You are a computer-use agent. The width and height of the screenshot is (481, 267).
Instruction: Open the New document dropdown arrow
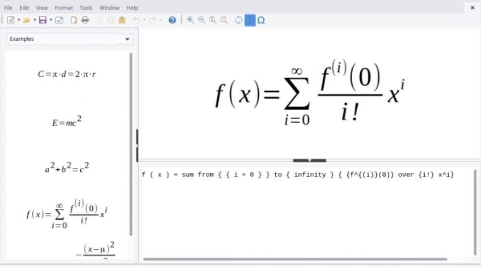tap(19, 20)
